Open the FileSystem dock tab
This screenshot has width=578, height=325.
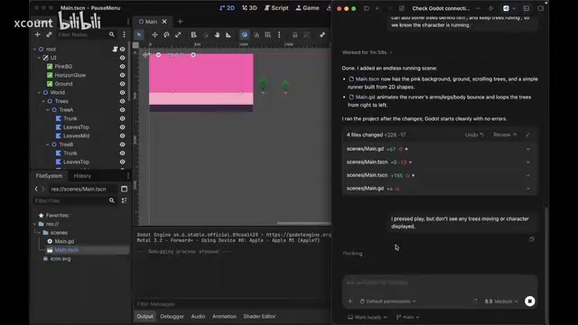(49, 176)
